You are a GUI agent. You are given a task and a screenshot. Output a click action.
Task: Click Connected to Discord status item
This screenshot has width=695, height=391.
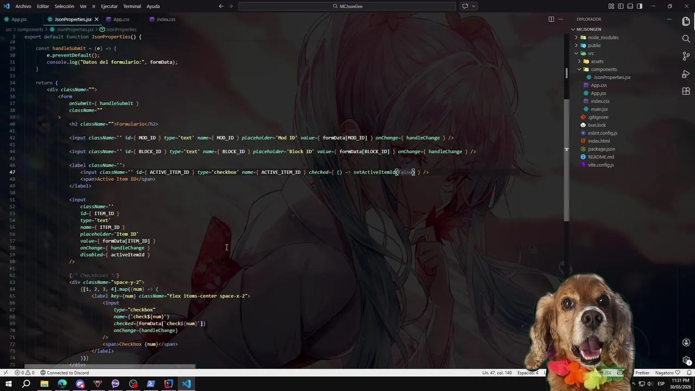point(64,373)
